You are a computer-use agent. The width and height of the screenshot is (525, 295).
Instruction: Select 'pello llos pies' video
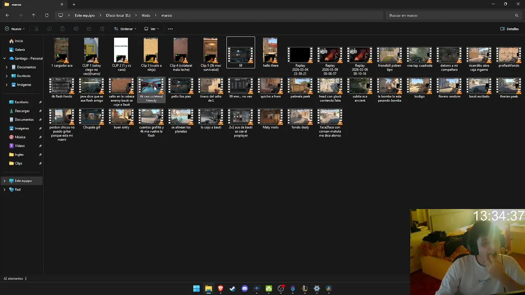181,88
